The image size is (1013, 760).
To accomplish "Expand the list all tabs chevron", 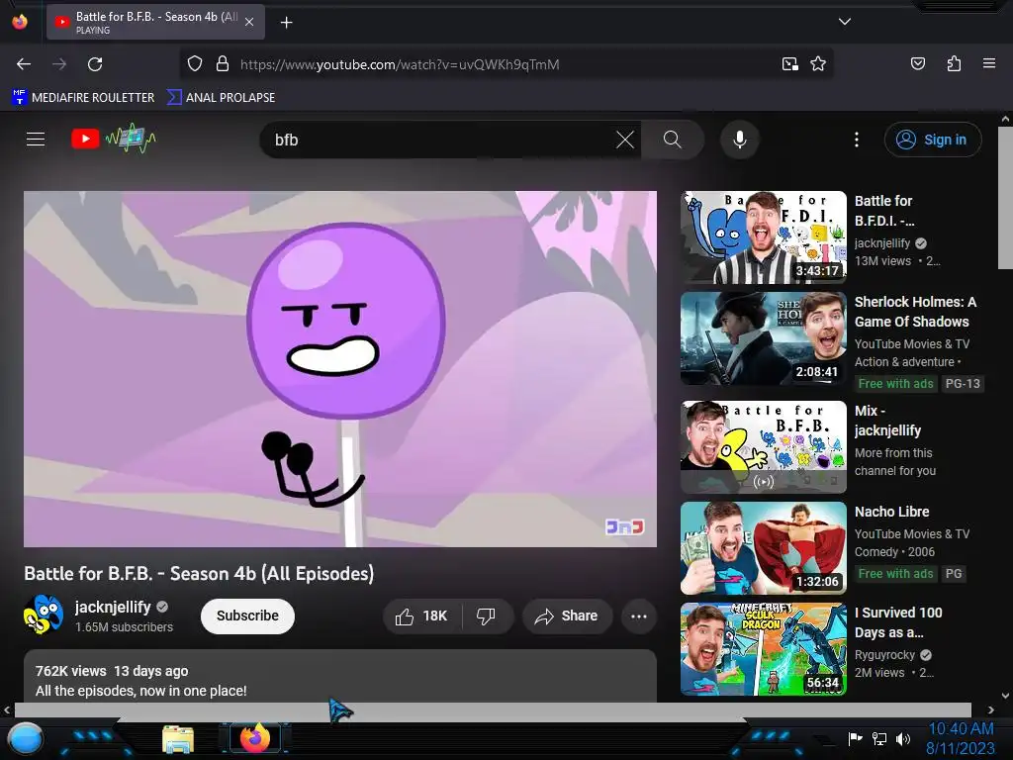I will pyautogui.click(x=845, y=22).
